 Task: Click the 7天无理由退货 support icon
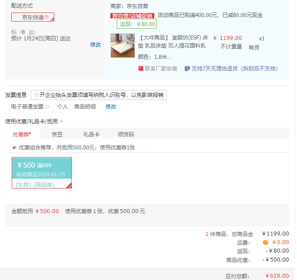click(187, 68)
